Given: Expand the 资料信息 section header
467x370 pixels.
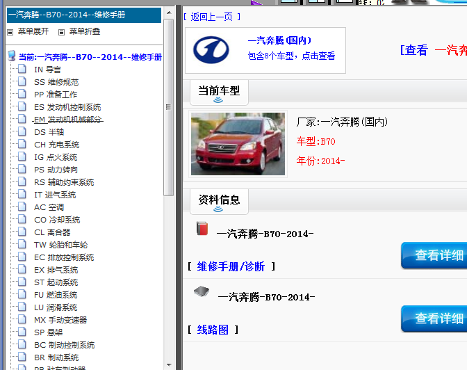Looking at the screenshot, I should [219, 202].
